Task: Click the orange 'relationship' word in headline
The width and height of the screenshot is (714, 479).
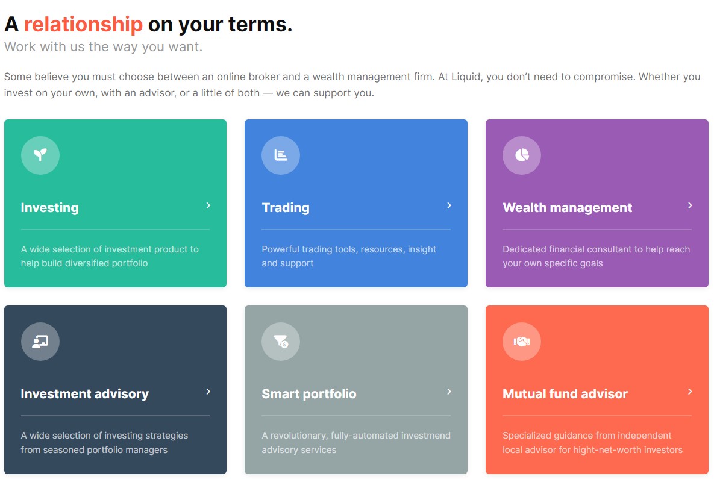Action: (x=83, y=24)
